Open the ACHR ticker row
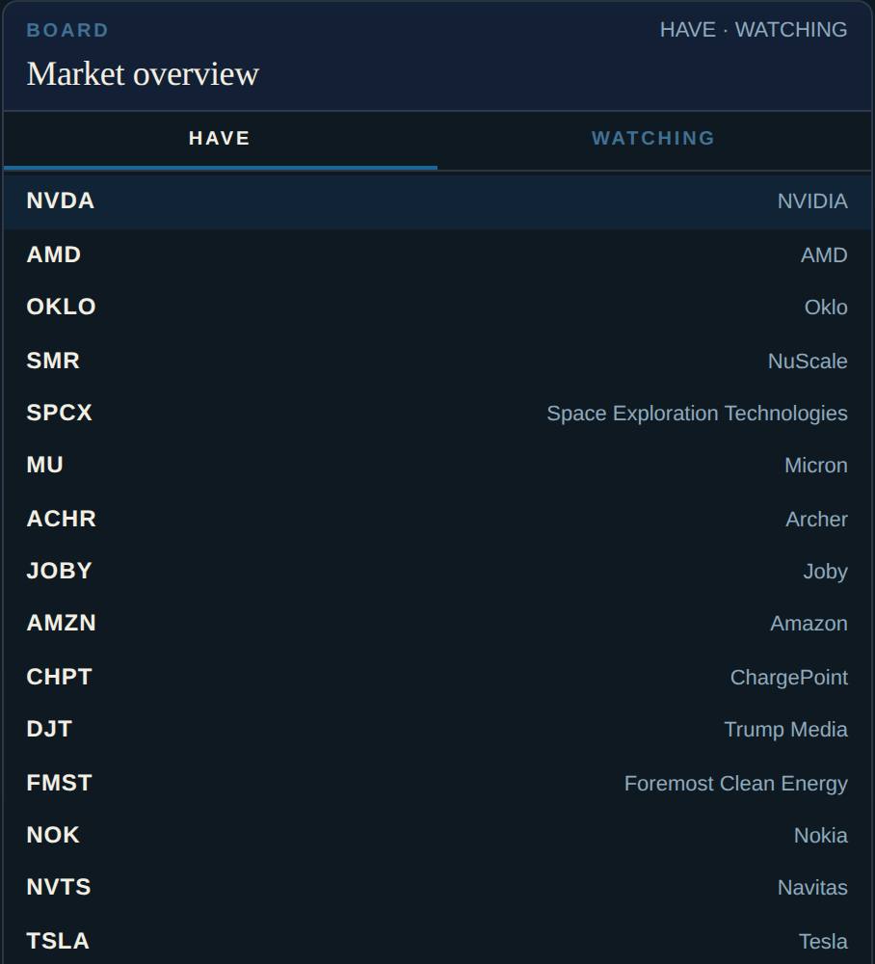The height and width of the screenshot is (964, 875). coord(437,519)
